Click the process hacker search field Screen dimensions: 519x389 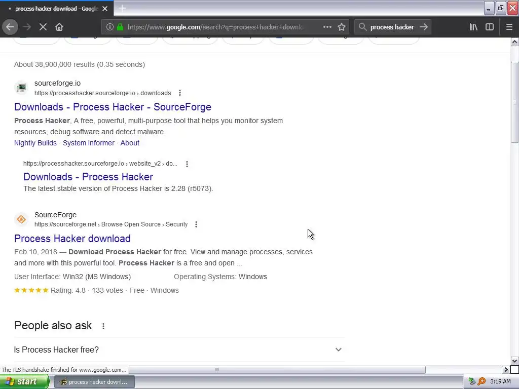392,27
